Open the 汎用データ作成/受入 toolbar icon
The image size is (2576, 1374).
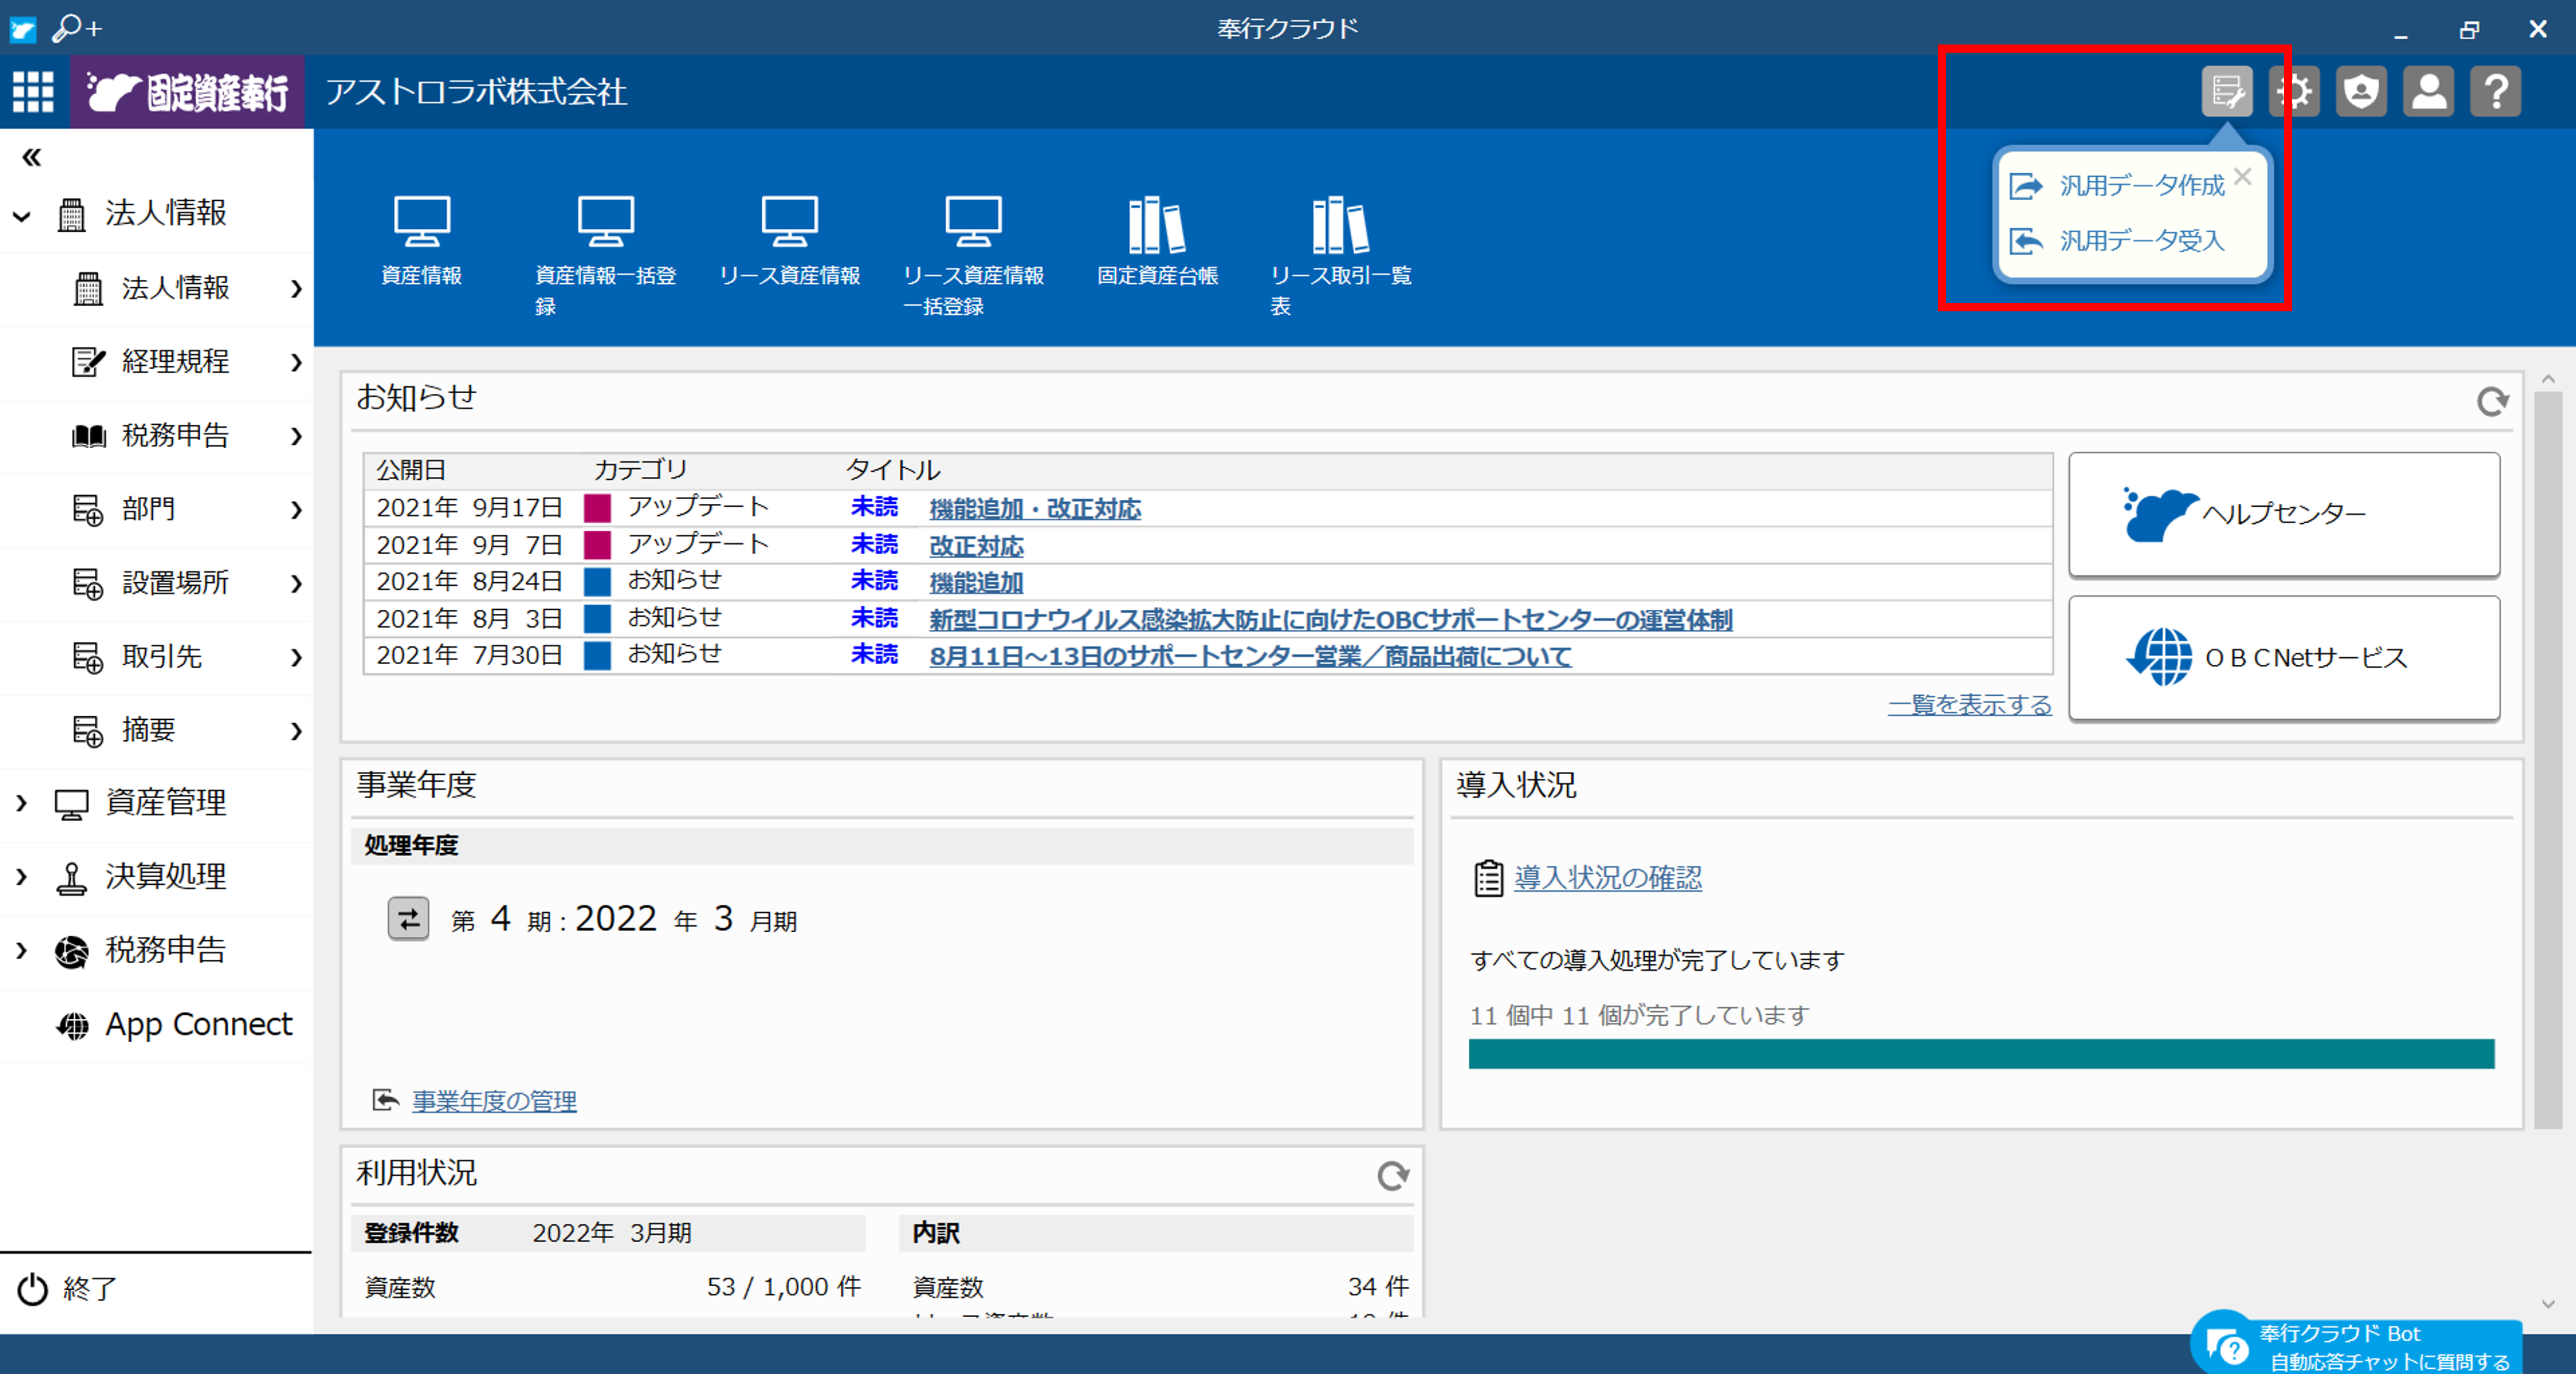click(2227, 91)
